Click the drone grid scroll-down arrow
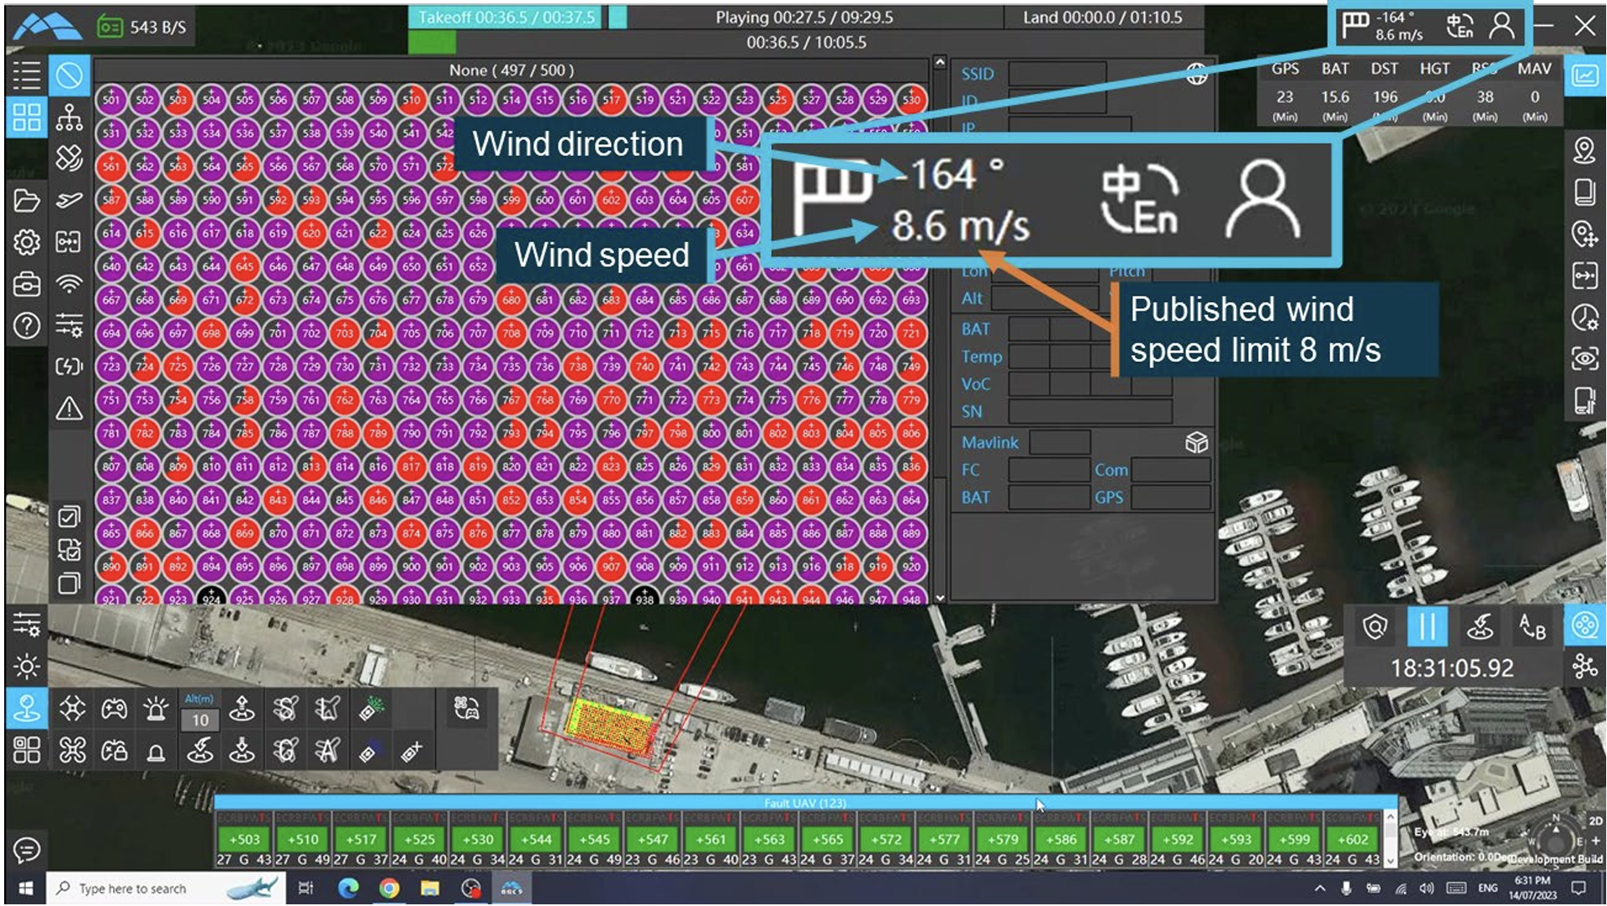This screenshot has width=1607, height=906. coord(939,598)
